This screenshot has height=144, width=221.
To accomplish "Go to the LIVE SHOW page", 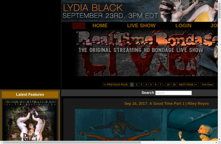I will (141, 26).
